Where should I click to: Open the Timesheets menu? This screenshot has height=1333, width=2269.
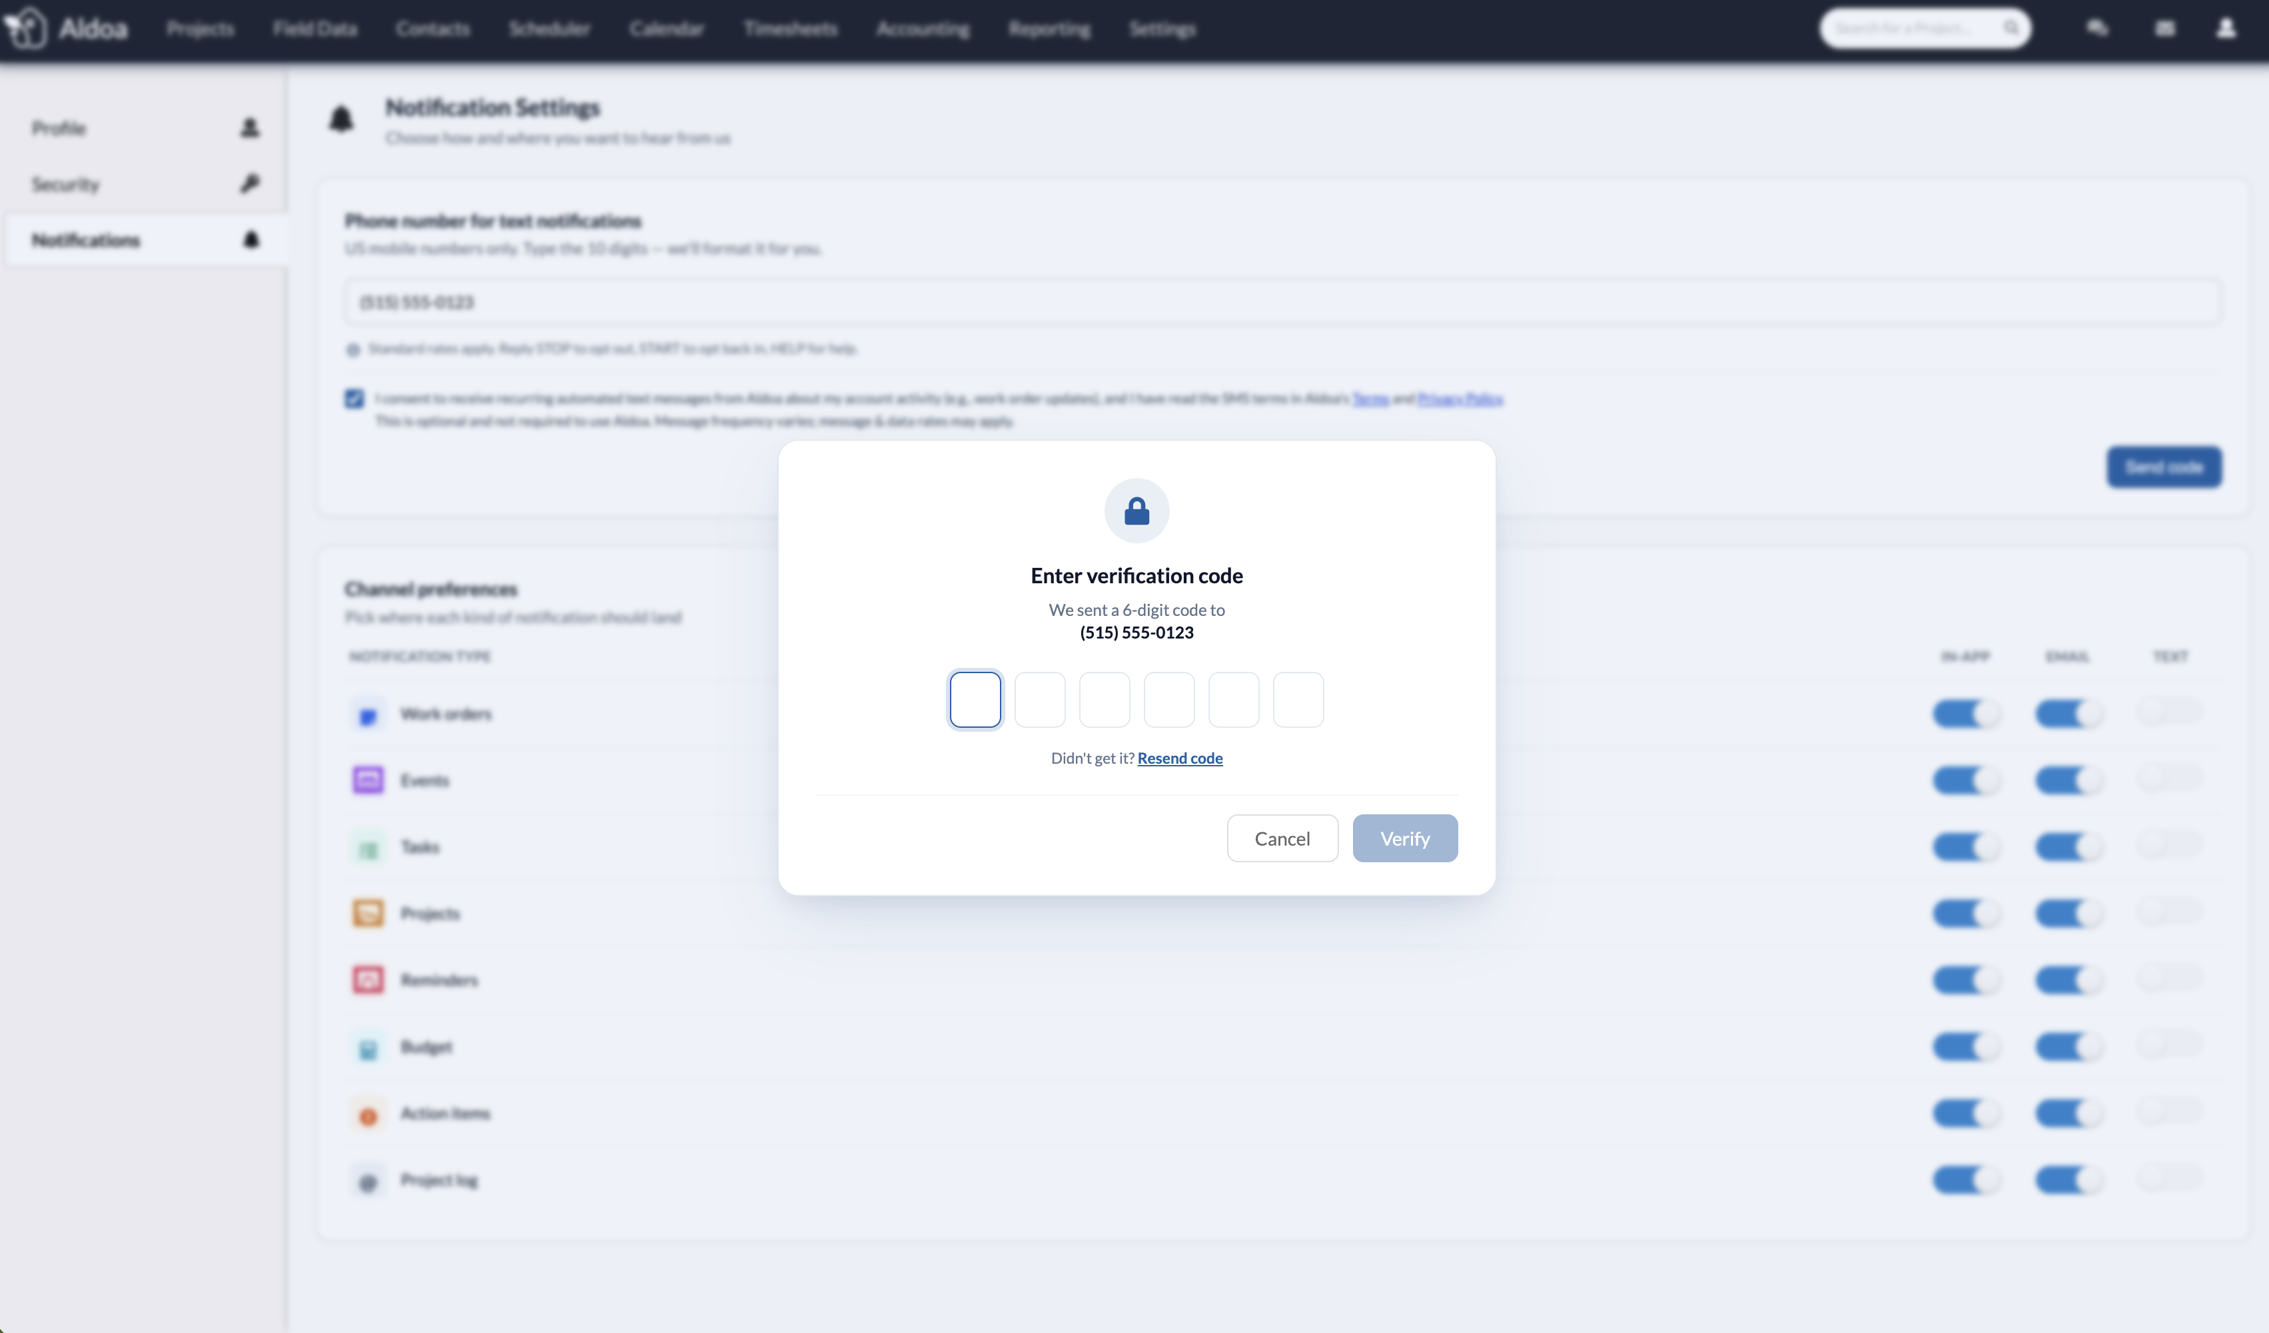click(x=791, y=29)
